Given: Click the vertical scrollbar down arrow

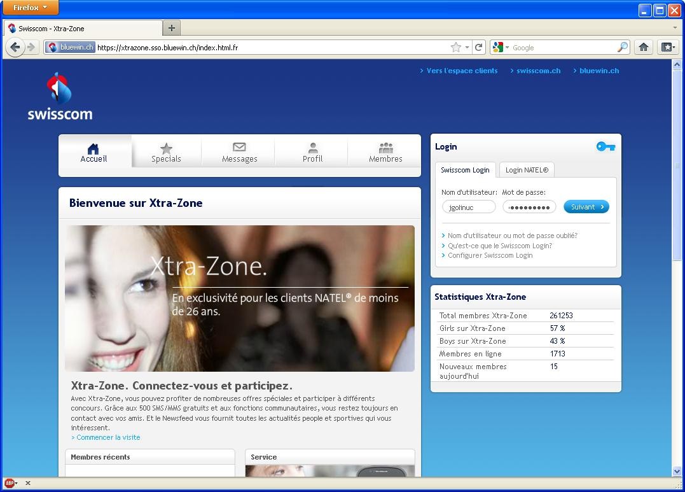Looking at the screenshot, I should (x=678, y=470).
